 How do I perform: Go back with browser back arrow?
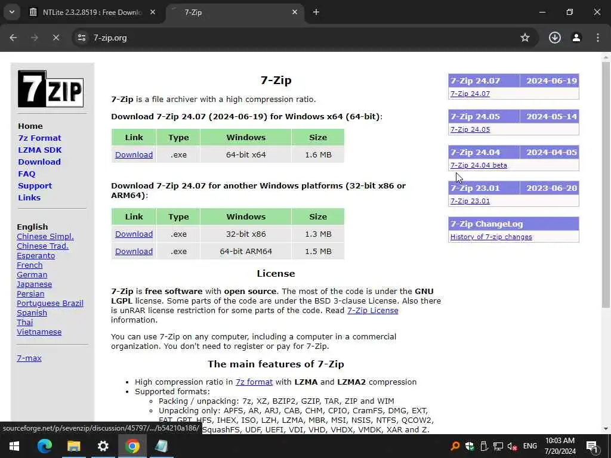pos(13,38)
